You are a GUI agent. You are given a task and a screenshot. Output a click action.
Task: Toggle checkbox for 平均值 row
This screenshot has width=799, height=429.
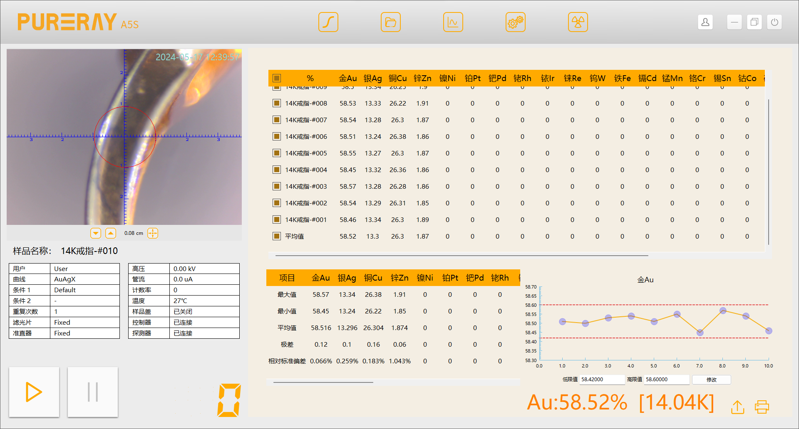pyautogui.click(x=277, y=236)
